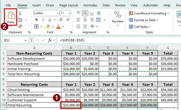This screenshot has width=181, height=110.
Task: Switch to the Formulas tab
Action: pyautogui.click(x=90, y=5)
